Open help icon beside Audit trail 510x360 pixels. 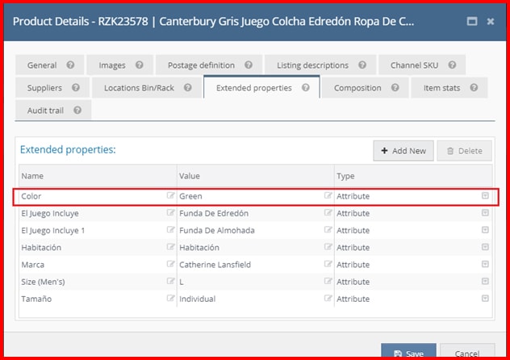(x=77, y=111)
